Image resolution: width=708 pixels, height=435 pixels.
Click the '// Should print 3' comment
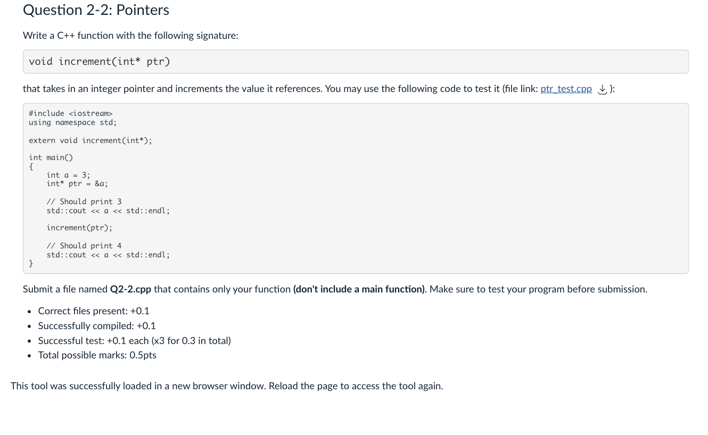(x=84, y=202)
